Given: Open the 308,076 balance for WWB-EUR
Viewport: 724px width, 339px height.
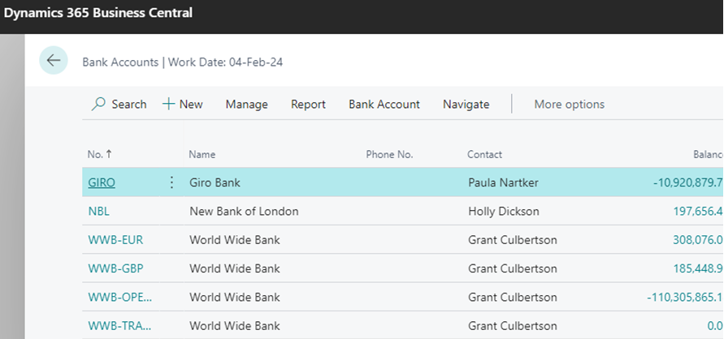Looking at the screenshot, I should 698,240.
